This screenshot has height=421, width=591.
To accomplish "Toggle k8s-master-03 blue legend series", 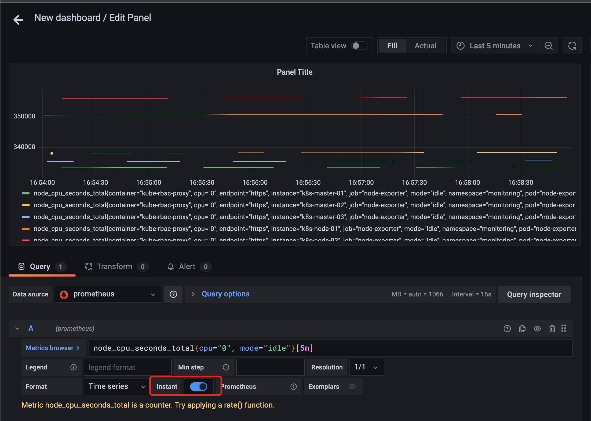I will coord(26,217).
